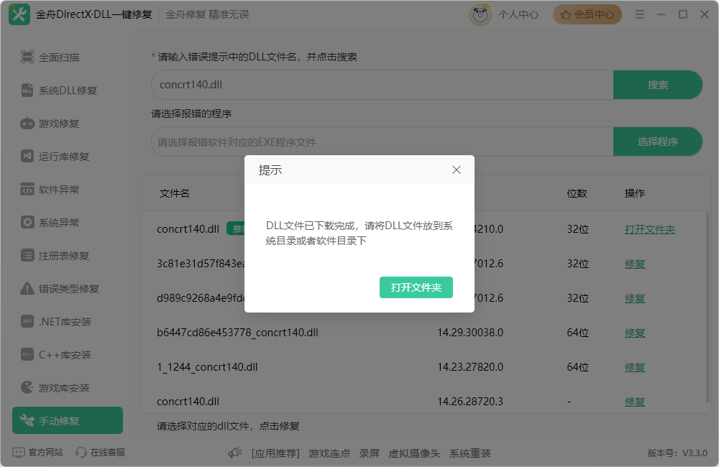Select 系统异常 in the sidebar
The height and width of the screenshot is (467, 719).
pos(50,222)
